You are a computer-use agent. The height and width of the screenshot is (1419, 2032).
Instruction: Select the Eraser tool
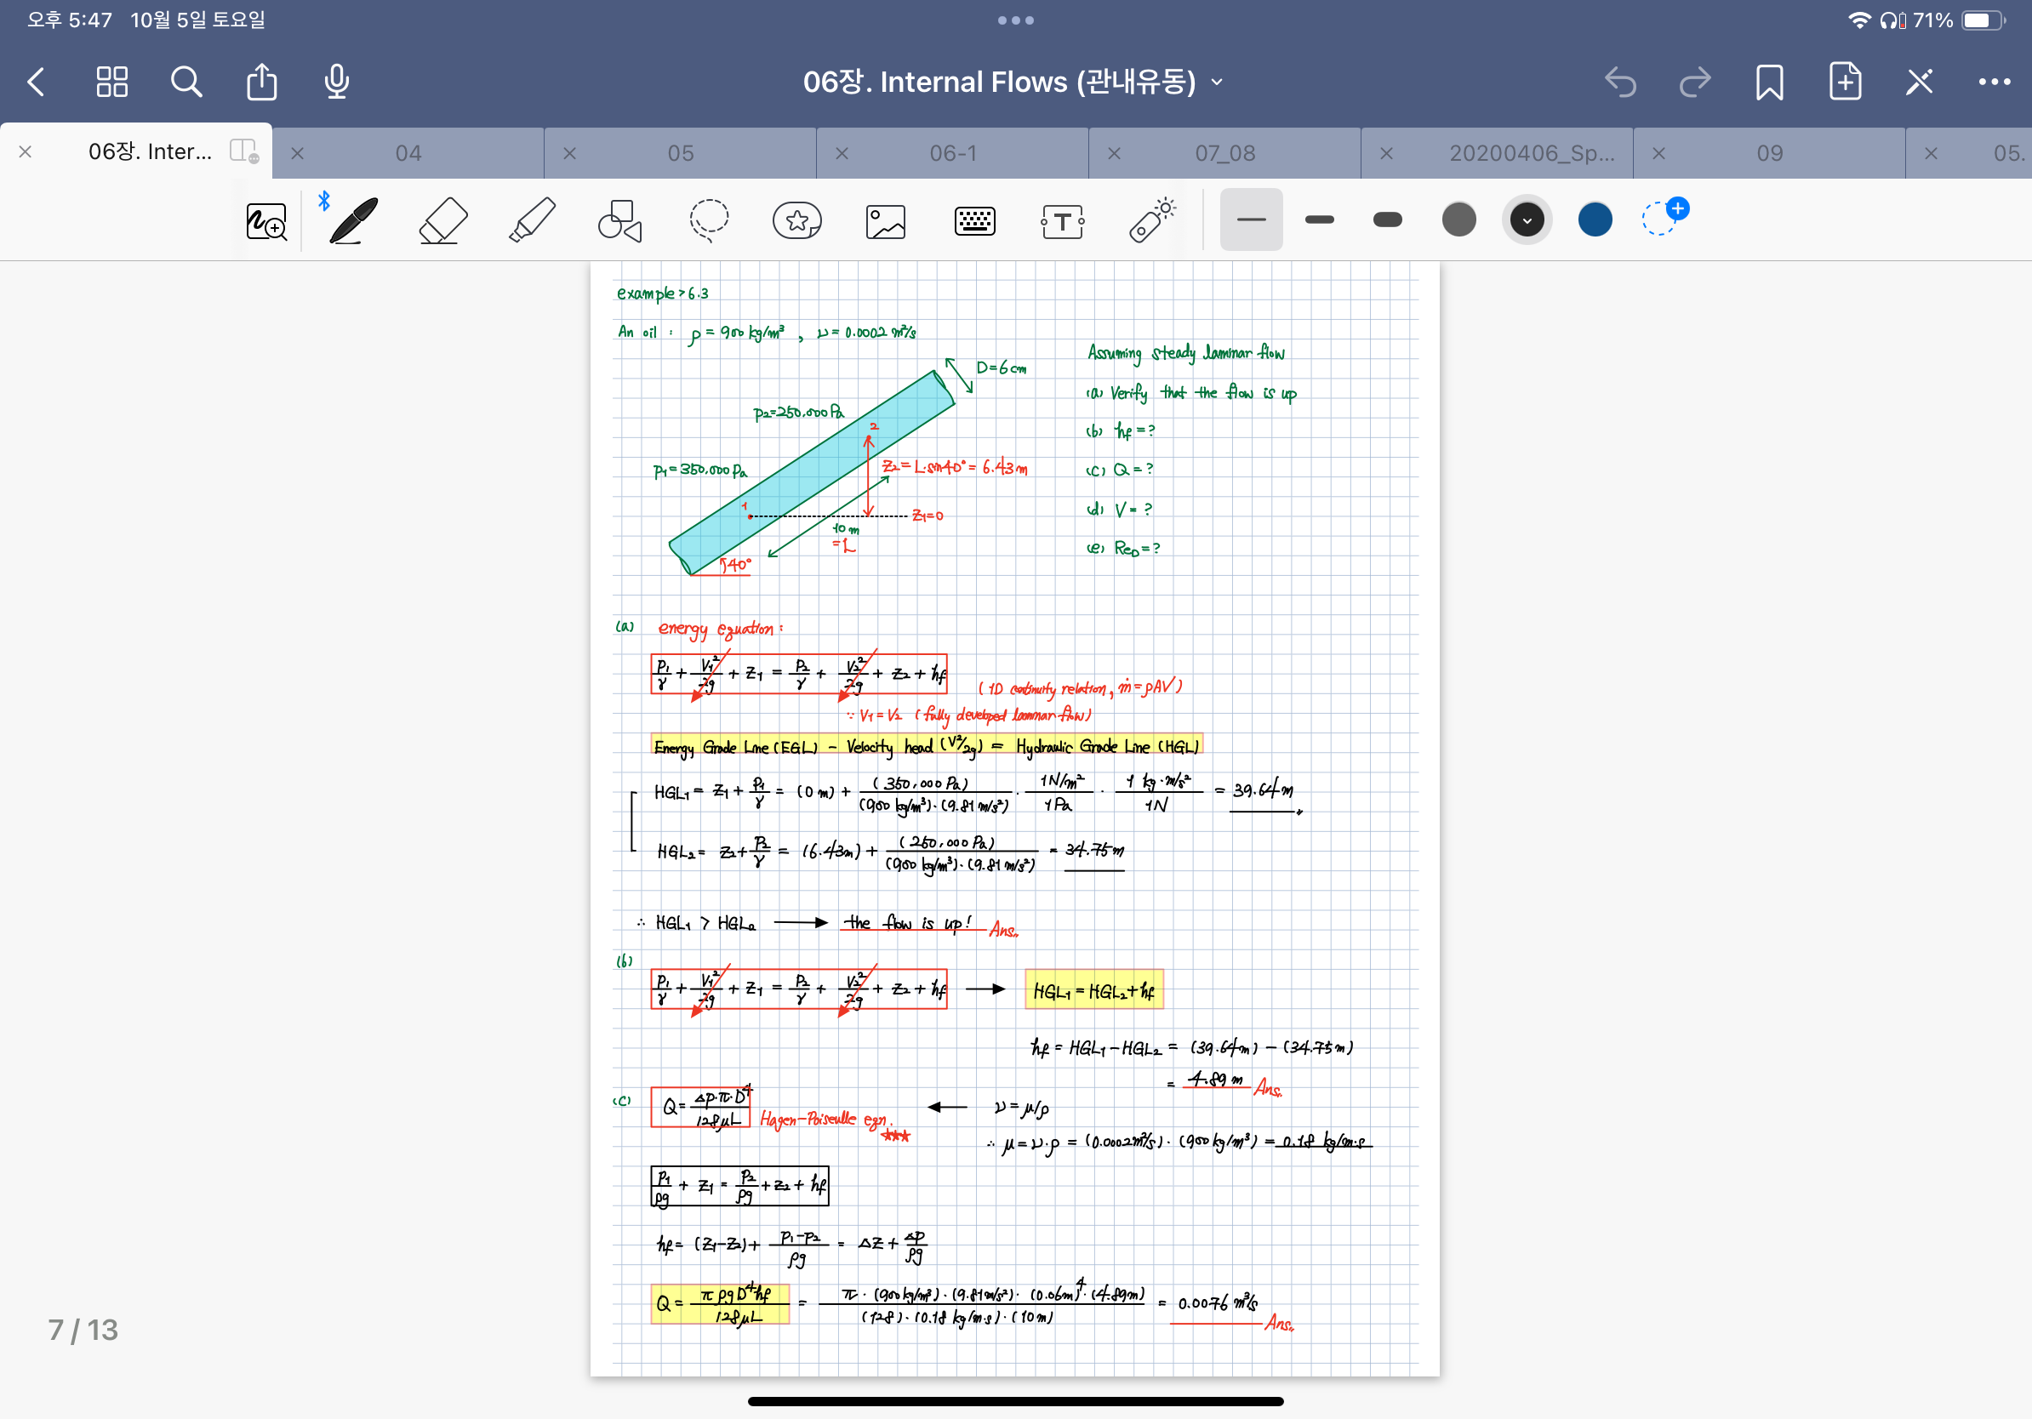pyautogui.click(x=442, y=220)
